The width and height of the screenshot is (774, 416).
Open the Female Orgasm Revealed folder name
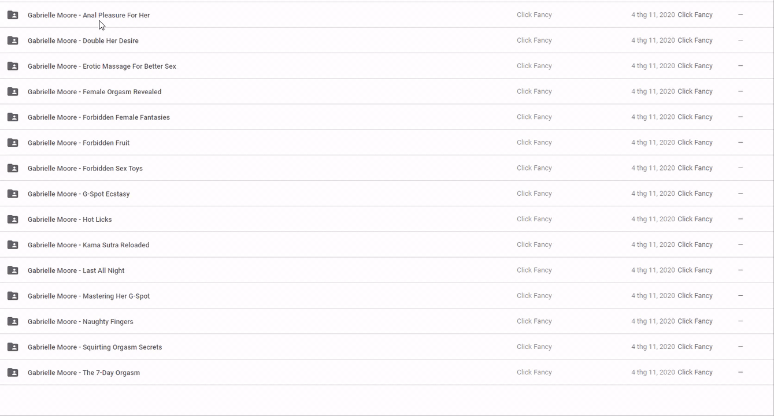click(94, 92)
